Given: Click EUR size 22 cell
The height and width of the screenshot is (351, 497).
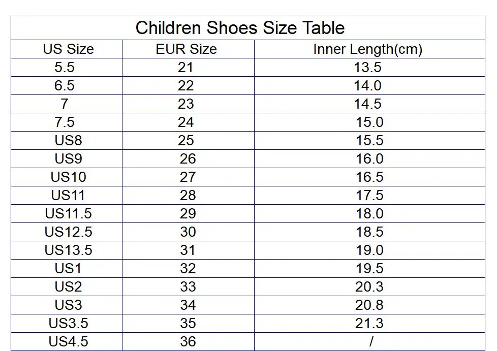Looking at the screenshot, I should pyautogui.click(x=186, y=86).
